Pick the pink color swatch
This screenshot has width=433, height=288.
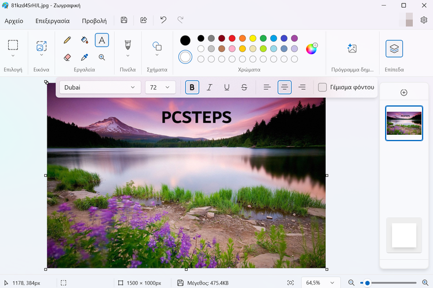tap(232, 49)
